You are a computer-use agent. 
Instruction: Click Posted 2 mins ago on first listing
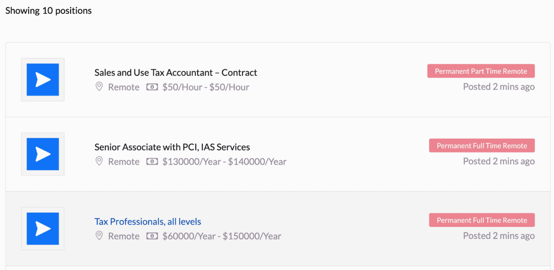(x=499, y=86)
